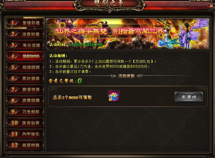This screenshot has height=158, width=215.
Task: Select the 搶殺BOSS tab
Action: pyautogui.click(x=25, y=56)
